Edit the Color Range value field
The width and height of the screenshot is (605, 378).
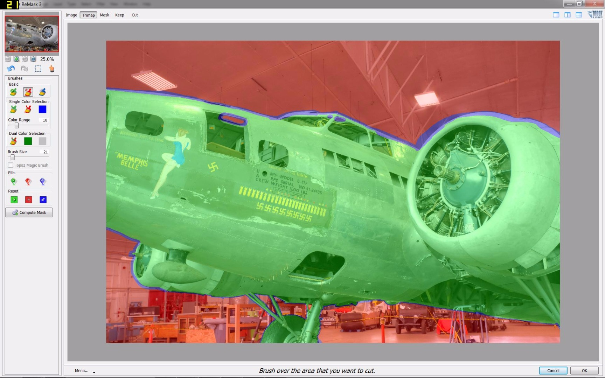pos(44,120)
